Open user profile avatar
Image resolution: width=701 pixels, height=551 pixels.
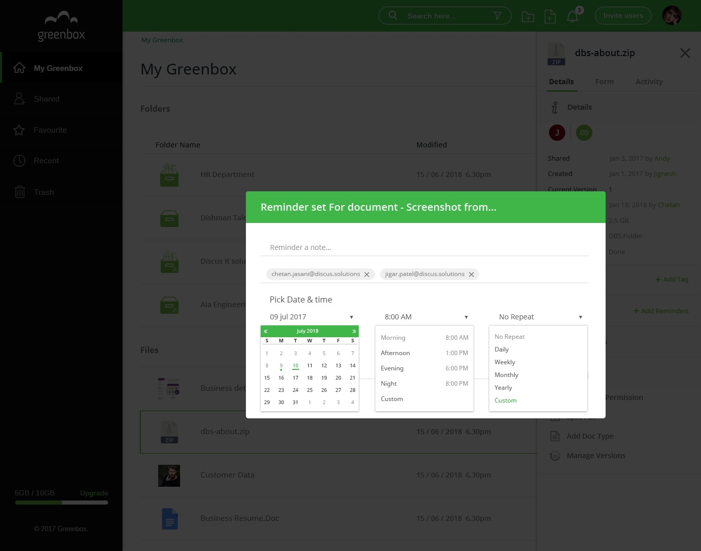[671, 15]
